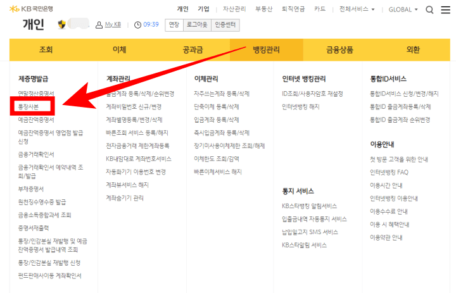456x293 pixels.
Task: Open the 금융상품 main menu tab
Action: click(339, 50)
